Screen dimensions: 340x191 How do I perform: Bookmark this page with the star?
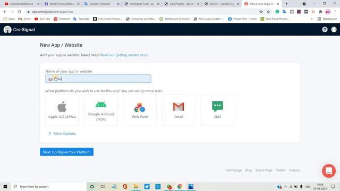pos(268,12)
